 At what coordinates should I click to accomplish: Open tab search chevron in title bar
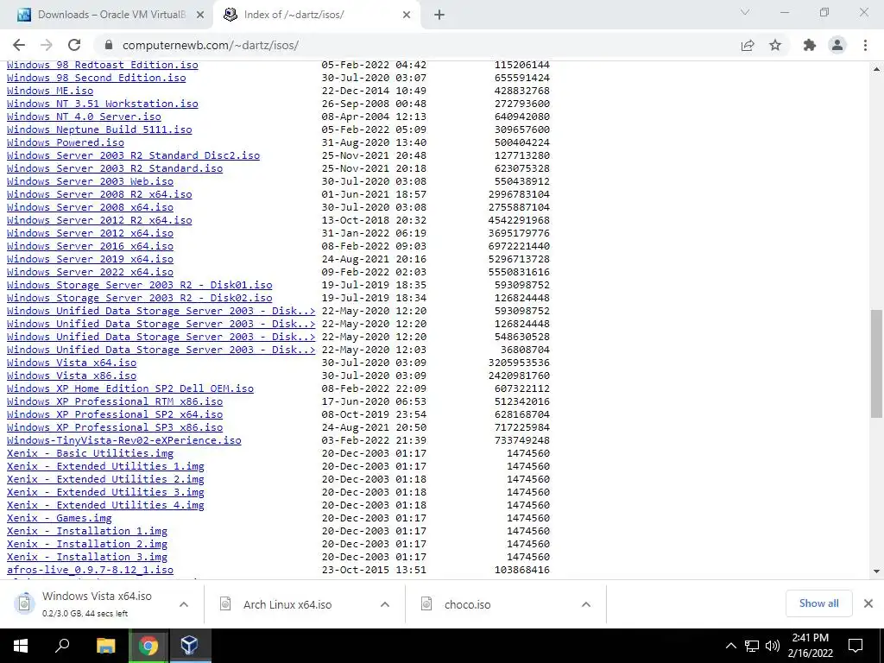tap(745, 12)
